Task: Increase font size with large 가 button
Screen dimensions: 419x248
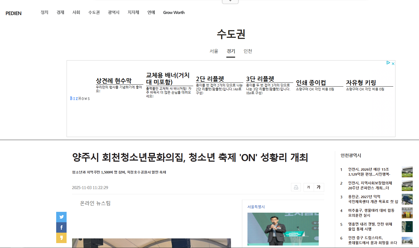Action: point(319,187)
